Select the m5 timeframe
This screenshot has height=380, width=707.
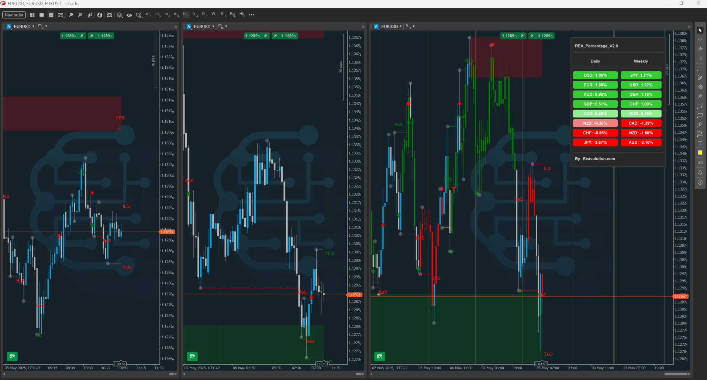click(x=167, y=15)
